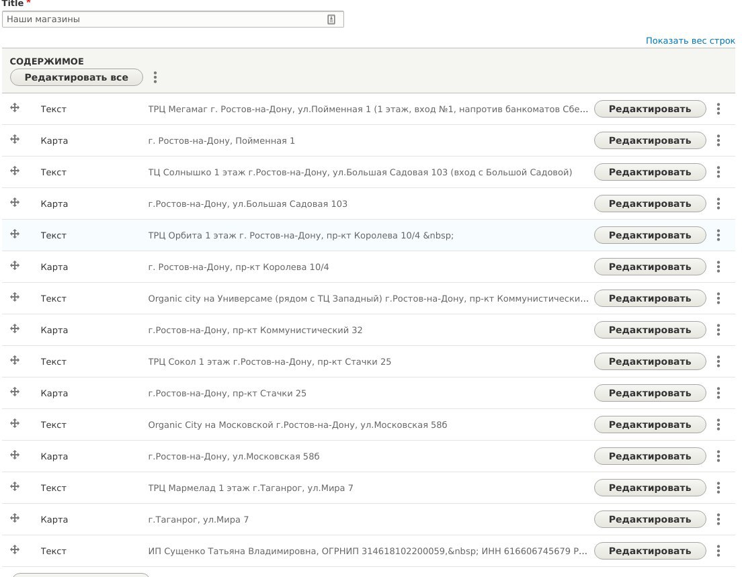
Task: Open three-dot menu for Organic city на Универсаме row
Action: (x=718, y=298)
